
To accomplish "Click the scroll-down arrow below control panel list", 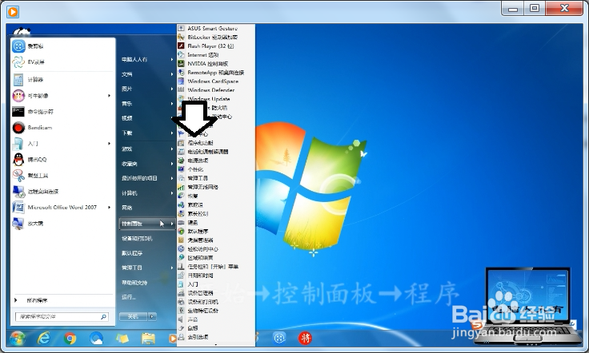I will point(215,344).
